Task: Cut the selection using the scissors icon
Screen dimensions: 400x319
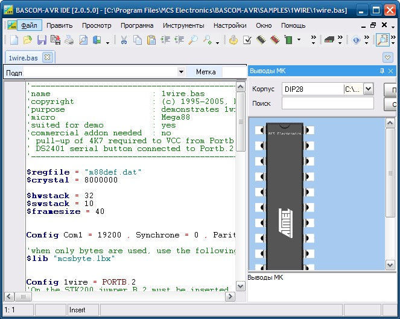Action: pyautogui.click(x=124, y=40)
